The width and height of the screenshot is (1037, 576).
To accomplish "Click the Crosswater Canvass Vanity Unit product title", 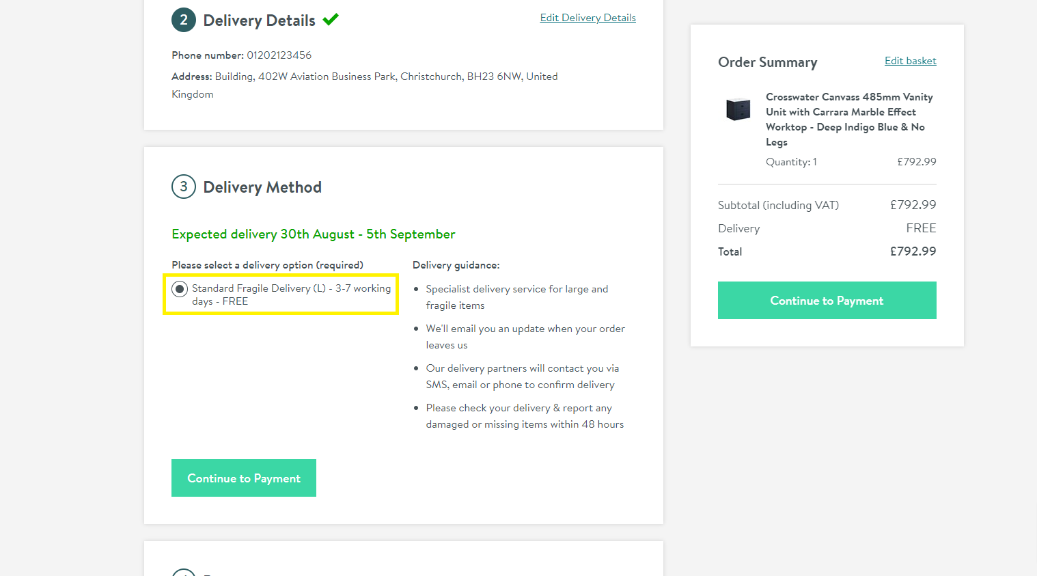I will tap(848, 119).
